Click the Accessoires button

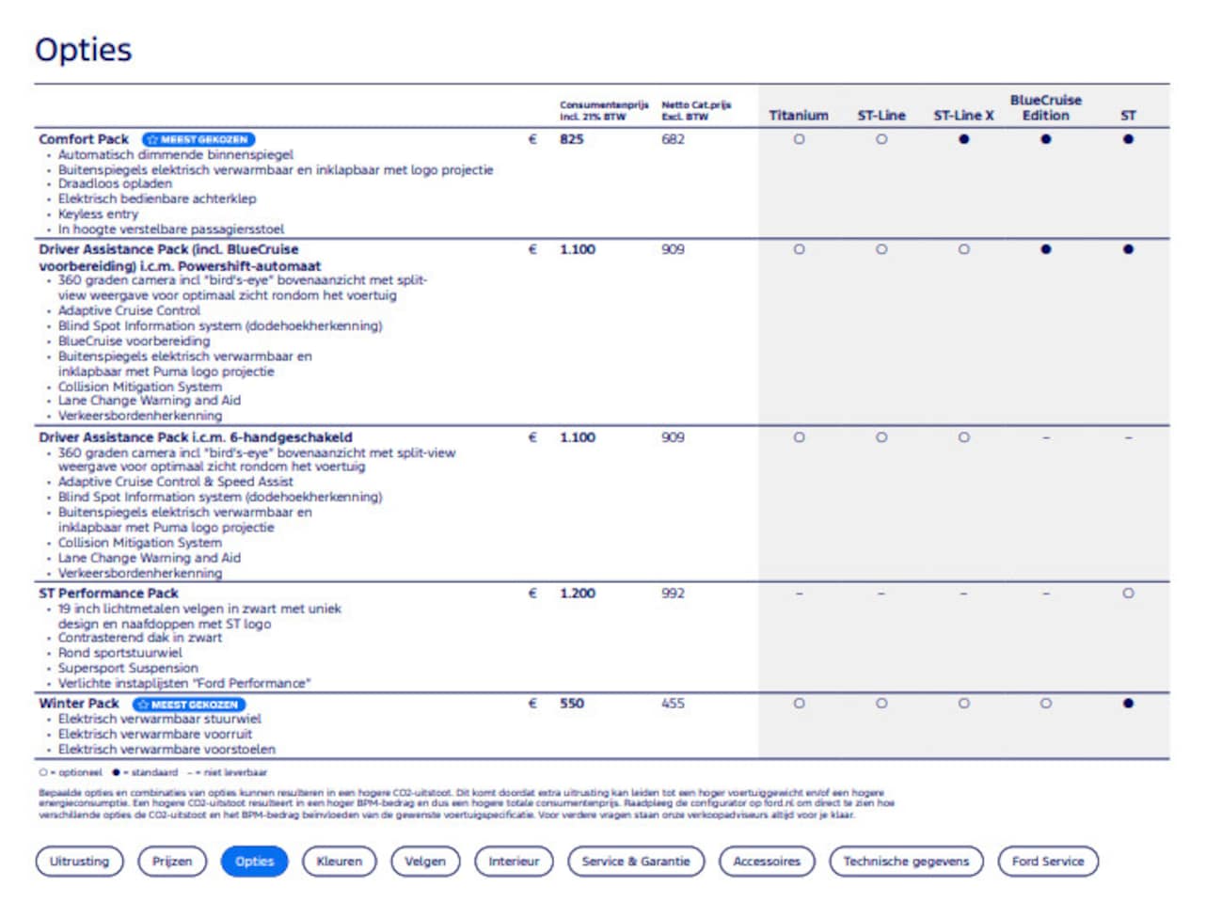(x=767, y=862)
